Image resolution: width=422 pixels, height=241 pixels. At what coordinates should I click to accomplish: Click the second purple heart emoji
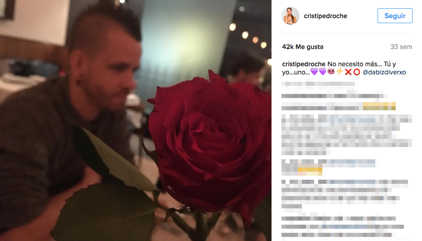[322, 72]
